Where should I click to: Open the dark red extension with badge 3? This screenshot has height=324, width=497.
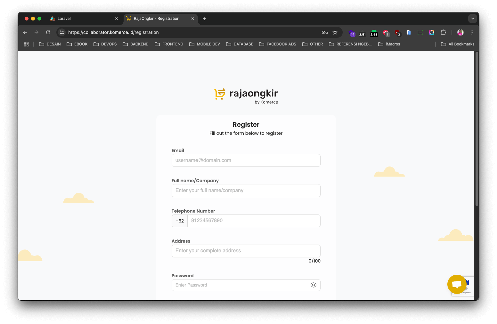[x=397, y=33]
